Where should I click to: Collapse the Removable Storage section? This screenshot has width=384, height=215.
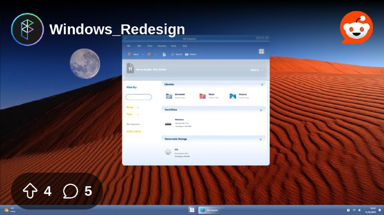261,139
